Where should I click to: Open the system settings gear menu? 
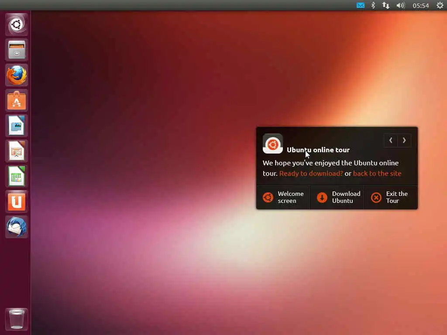440,5
